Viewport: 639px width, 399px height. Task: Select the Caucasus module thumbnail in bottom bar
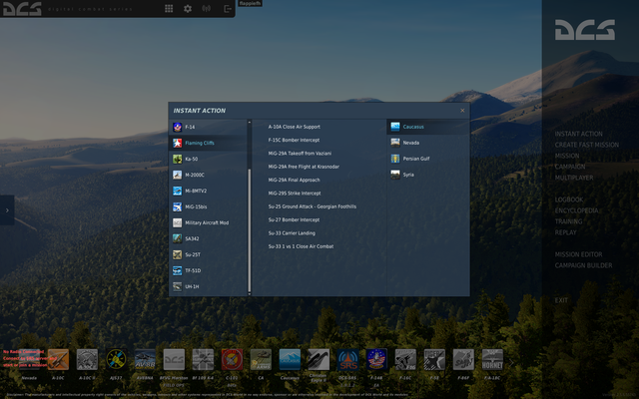coord(290,359)
